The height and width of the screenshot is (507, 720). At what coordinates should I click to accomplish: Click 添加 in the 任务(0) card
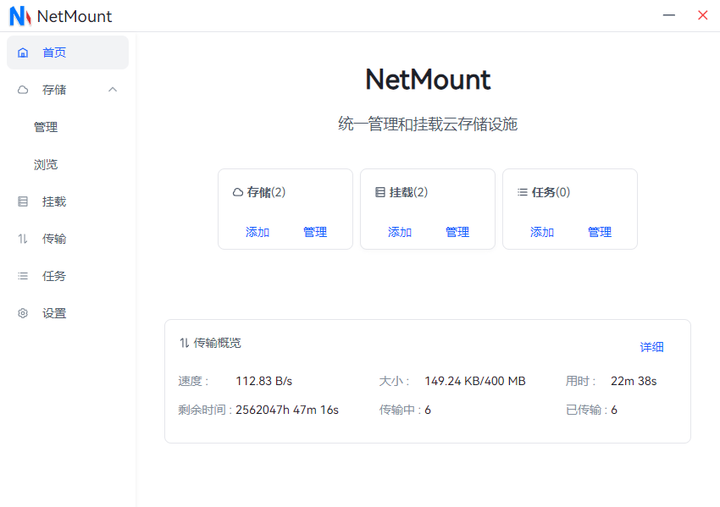[x=542, y=232]
